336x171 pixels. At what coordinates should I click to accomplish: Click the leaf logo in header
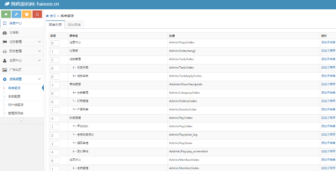(x=7, y=4)
